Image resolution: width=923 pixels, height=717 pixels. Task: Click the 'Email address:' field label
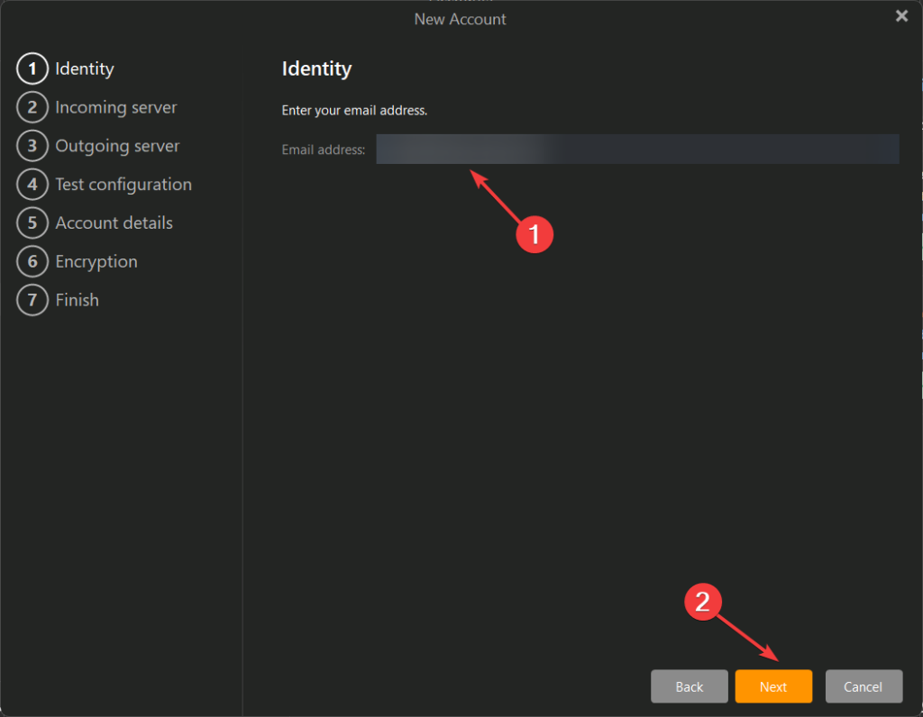(x=323, y=150)
